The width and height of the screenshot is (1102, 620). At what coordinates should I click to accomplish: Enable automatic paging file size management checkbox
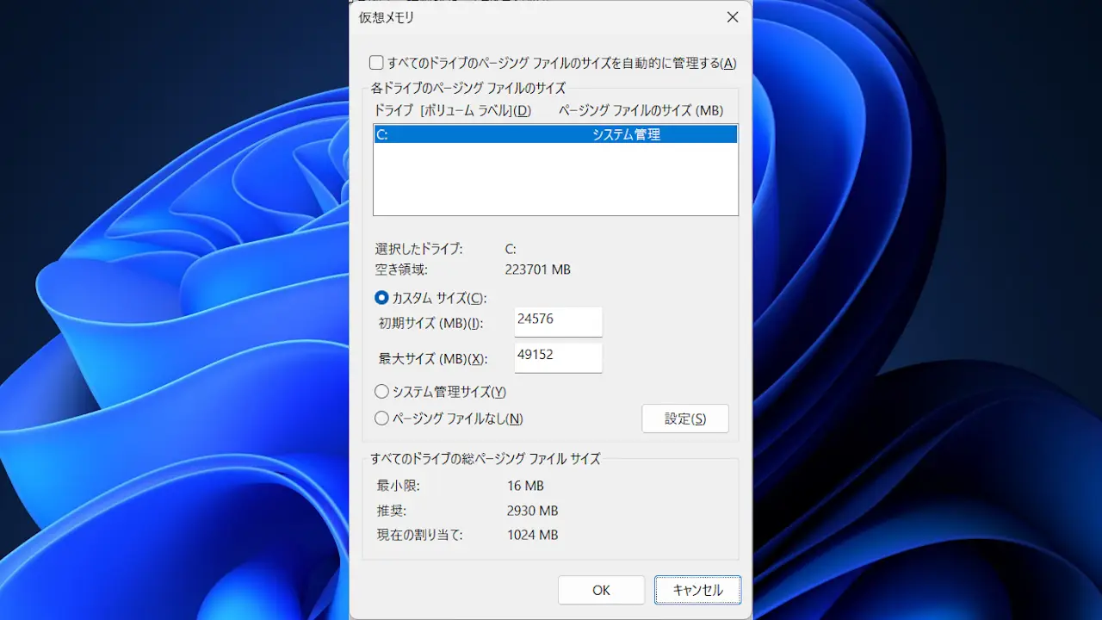click(376, 63)
